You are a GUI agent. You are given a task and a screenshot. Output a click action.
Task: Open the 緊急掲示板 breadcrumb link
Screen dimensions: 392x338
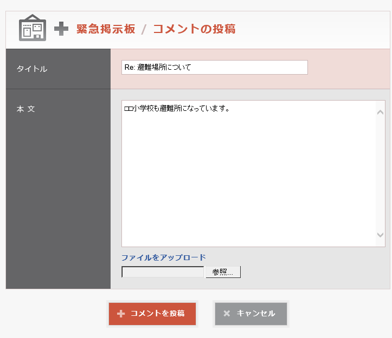pos(106,29)
